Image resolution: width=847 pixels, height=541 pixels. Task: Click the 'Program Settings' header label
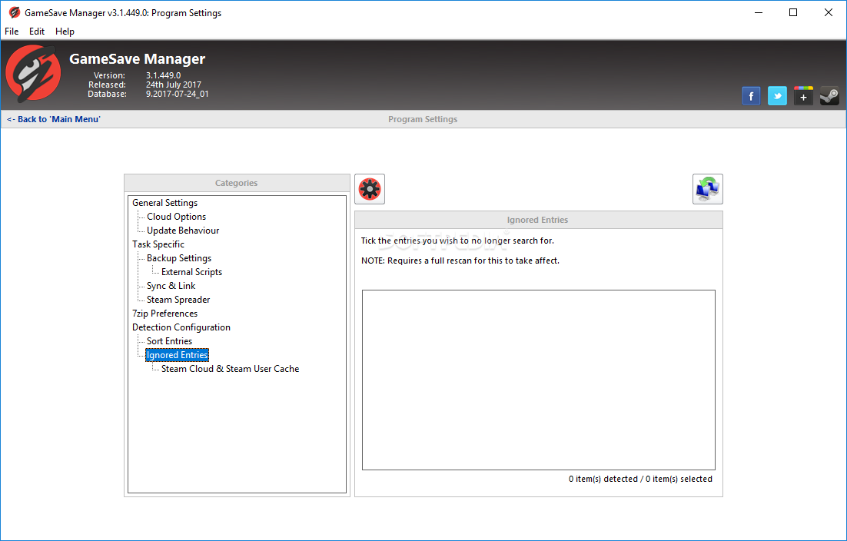[423, 119]
